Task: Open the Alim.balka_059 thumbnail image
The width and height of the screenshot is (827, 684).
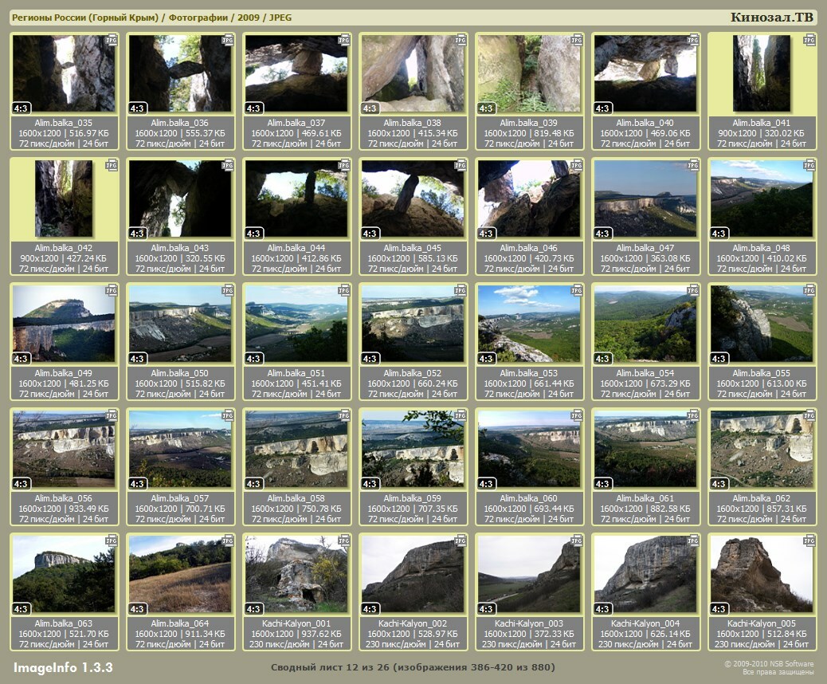Action: 413,448
